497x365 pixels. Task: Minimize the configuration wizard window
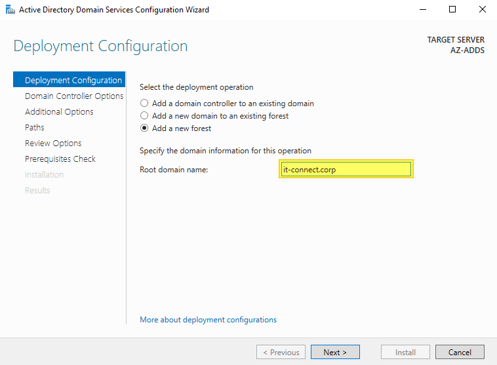tap(422, 10)
